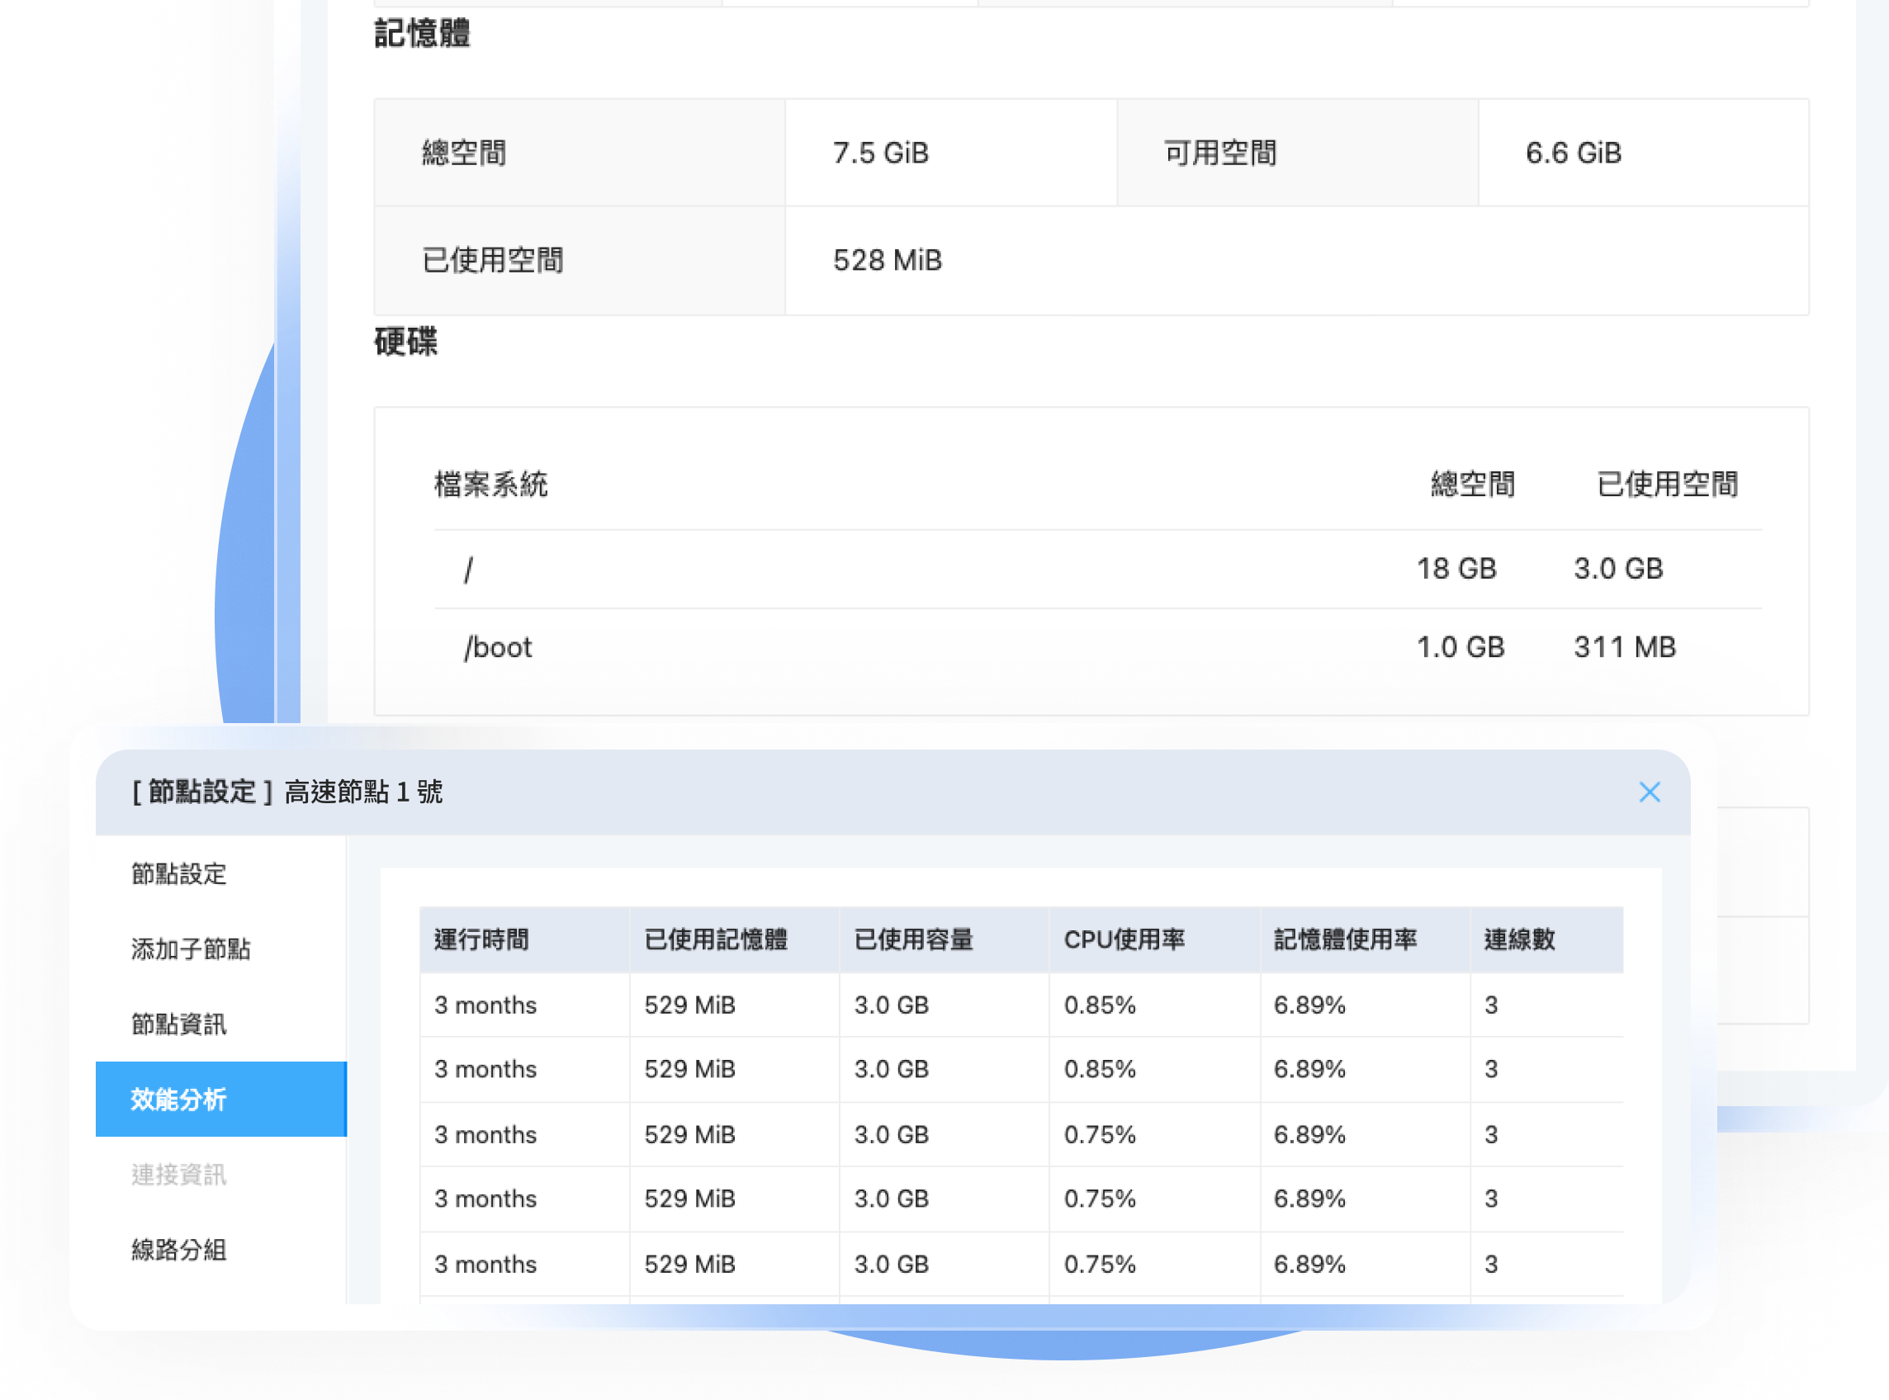Click the 7.5 GiB total memory cell
The height and width of the screenshot is (1400, 1889).
tap(881, 154)
